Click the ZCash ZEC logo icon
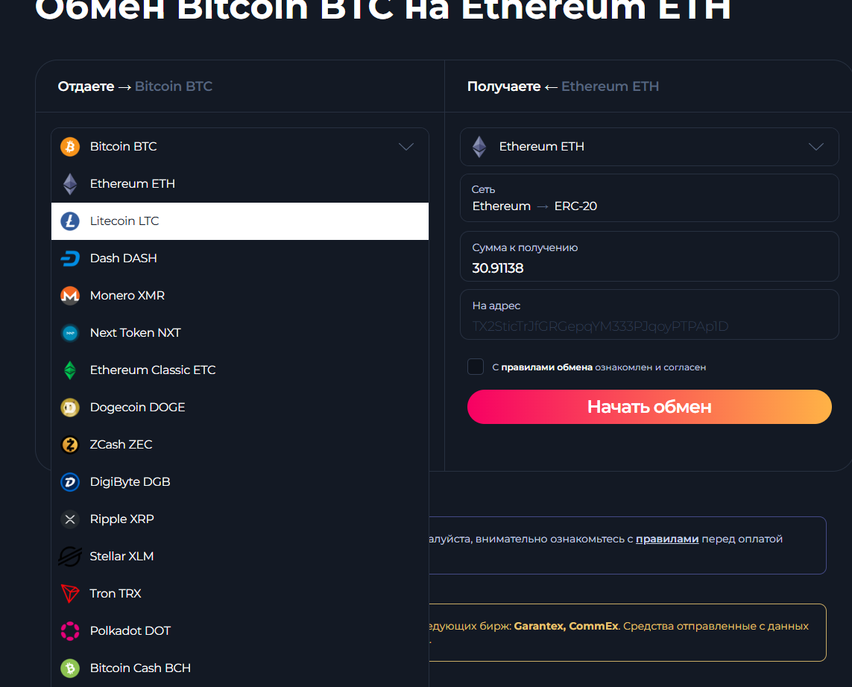852x687 pixels. pos(70,445)
